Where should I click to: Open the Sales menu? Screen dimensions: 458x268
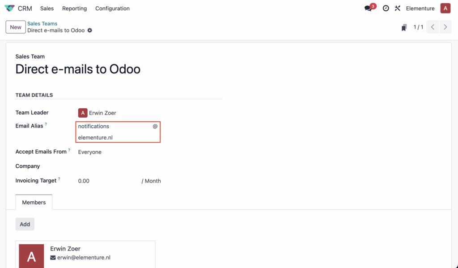47,9
